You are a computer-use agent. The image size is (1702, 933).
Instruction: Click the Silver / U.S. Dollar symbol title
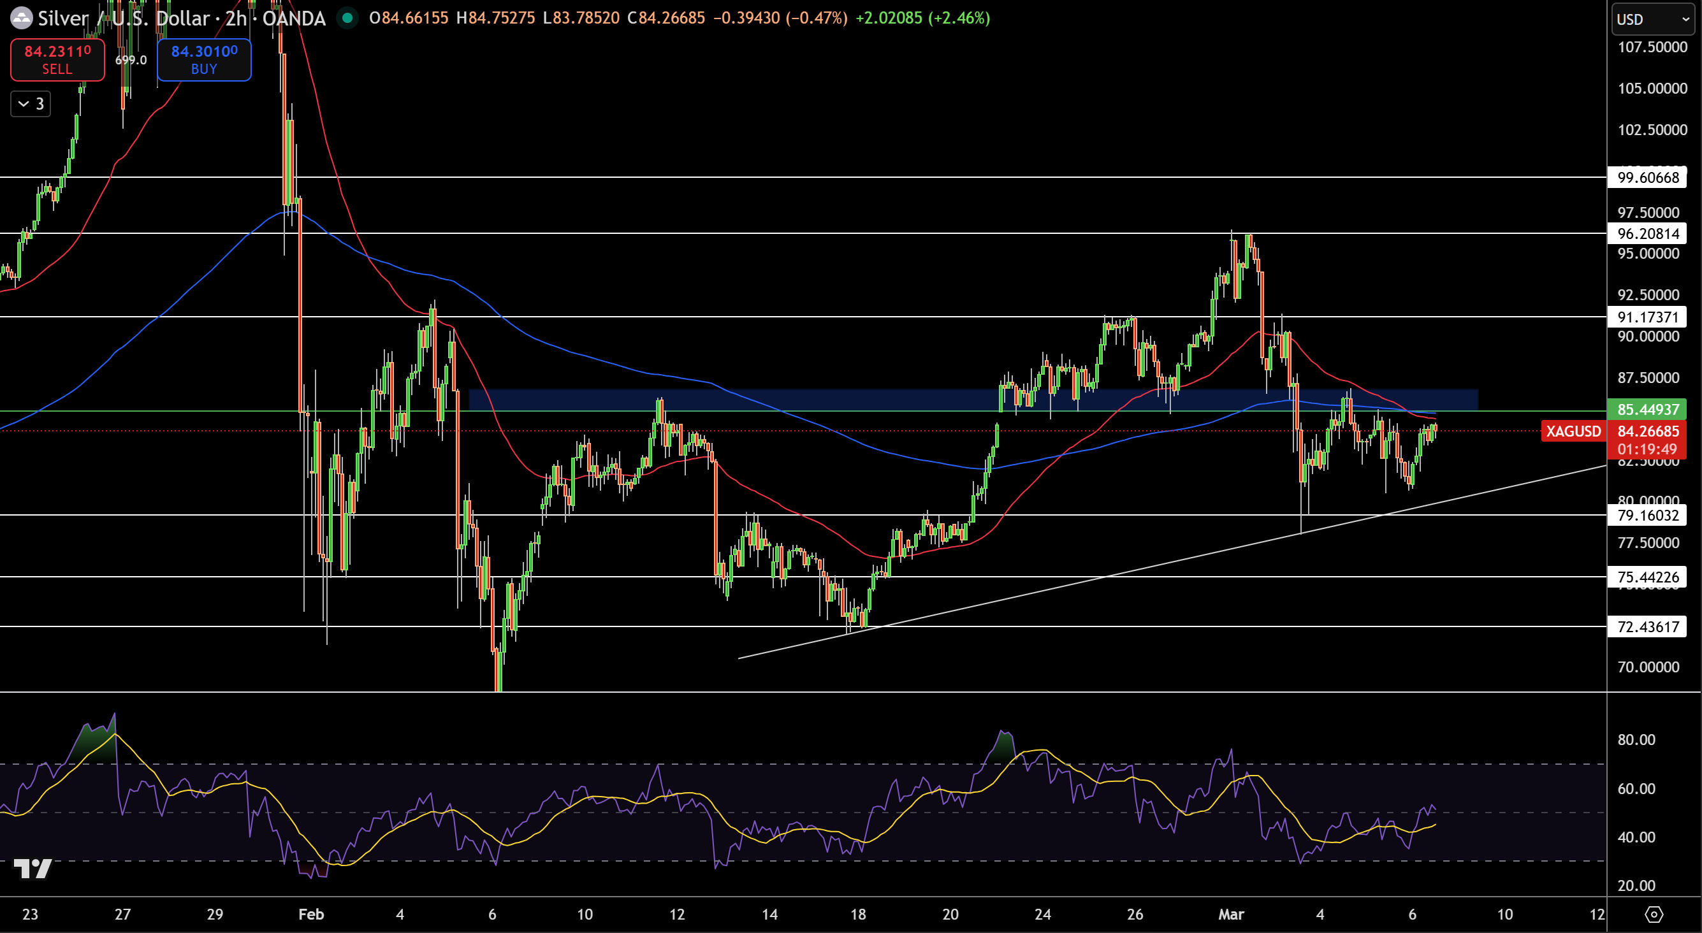coord(127,18)
